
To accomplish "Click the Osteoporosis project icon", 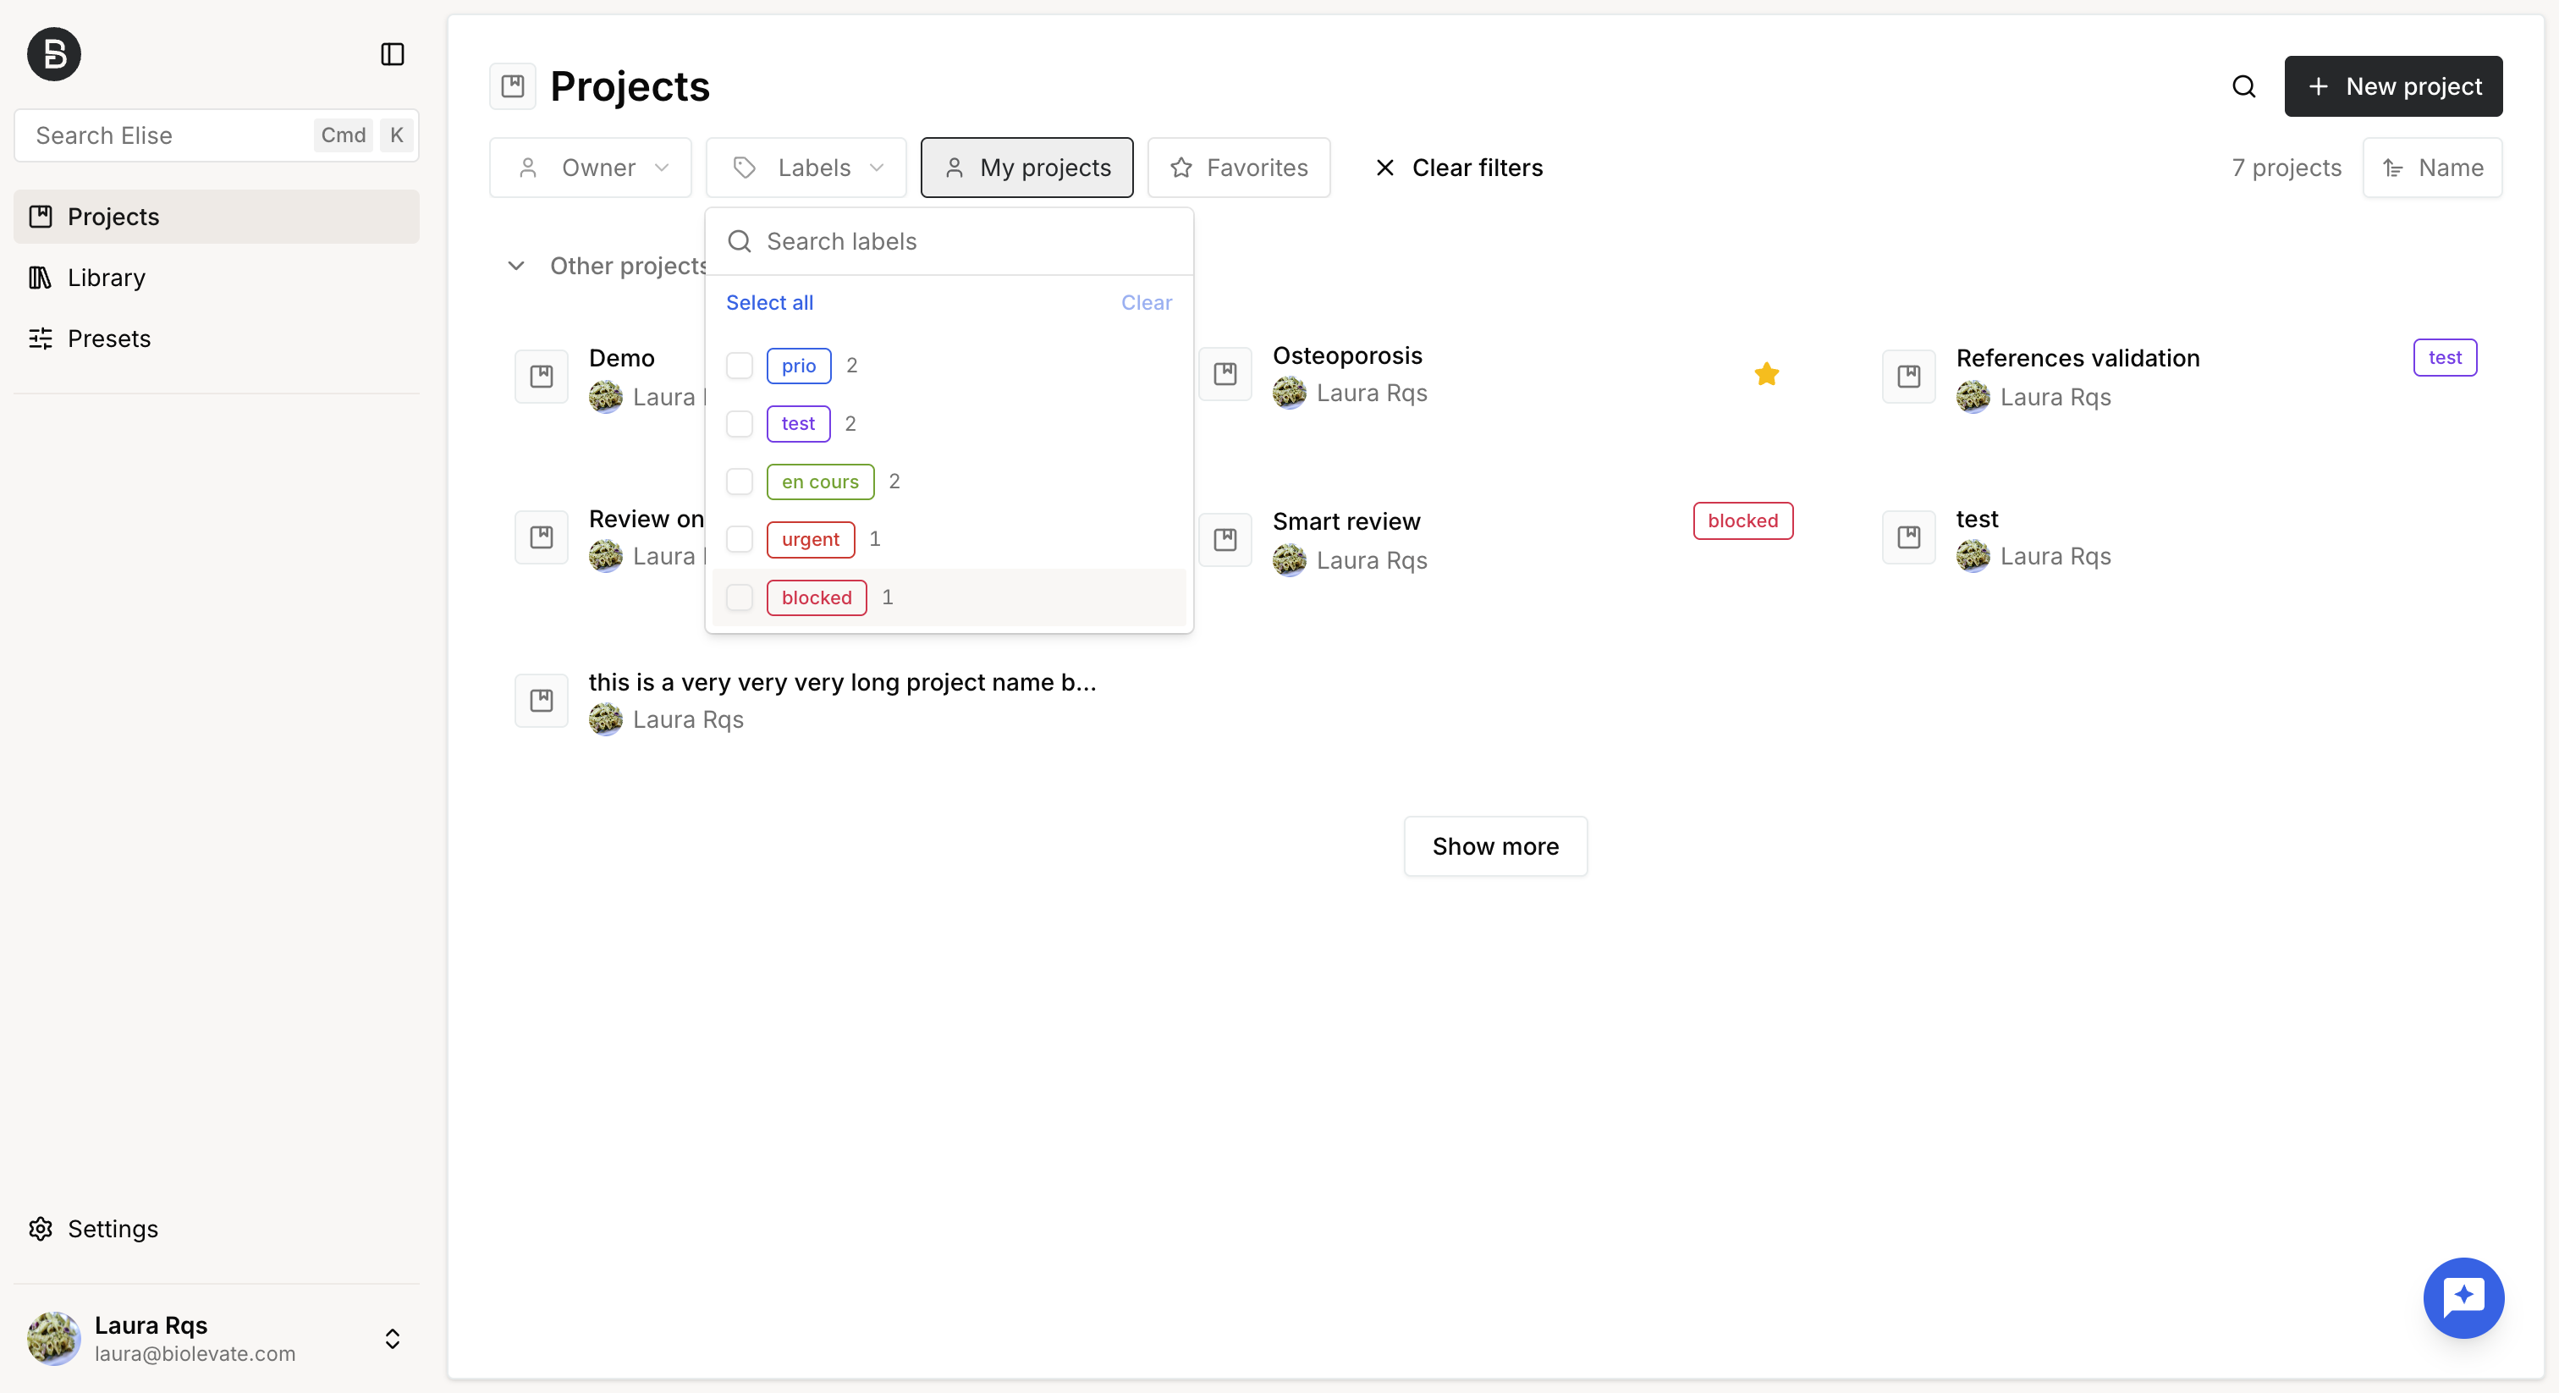I will [1224, 375].
